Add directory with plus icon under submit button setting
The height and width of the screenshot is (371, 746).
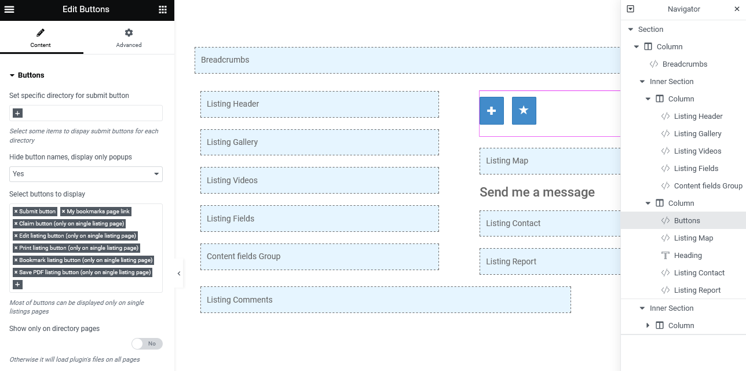[17, 113]
